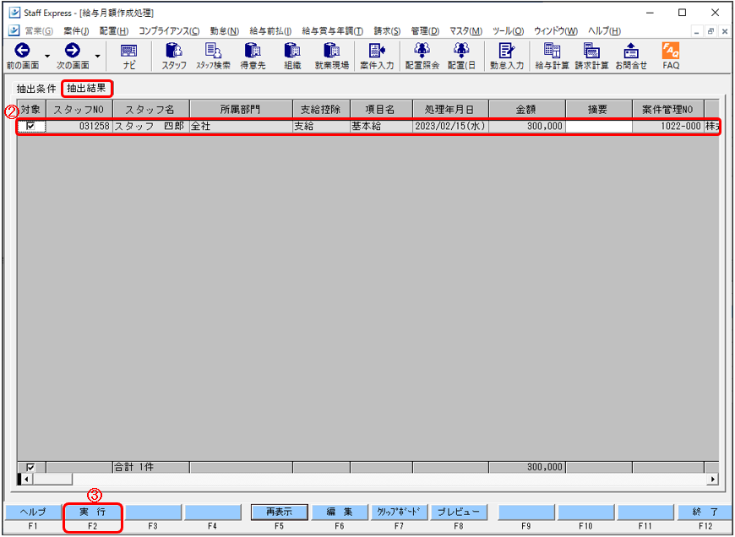735x537 pixels.
Task: Uncheck 対象 checkbox for staff 031258
Action: tap(31, 127)
